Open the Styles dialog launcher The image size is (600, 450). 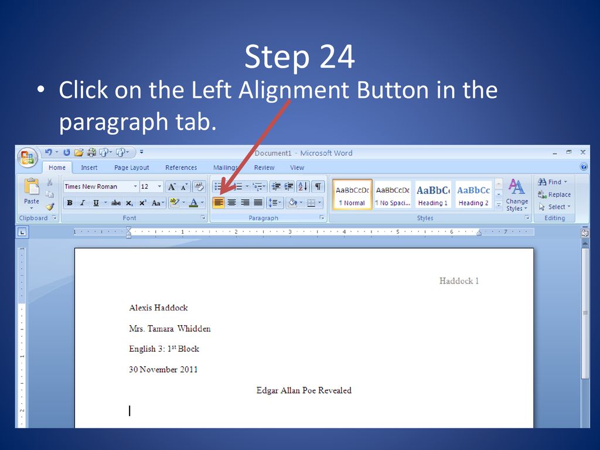[527, 218]
